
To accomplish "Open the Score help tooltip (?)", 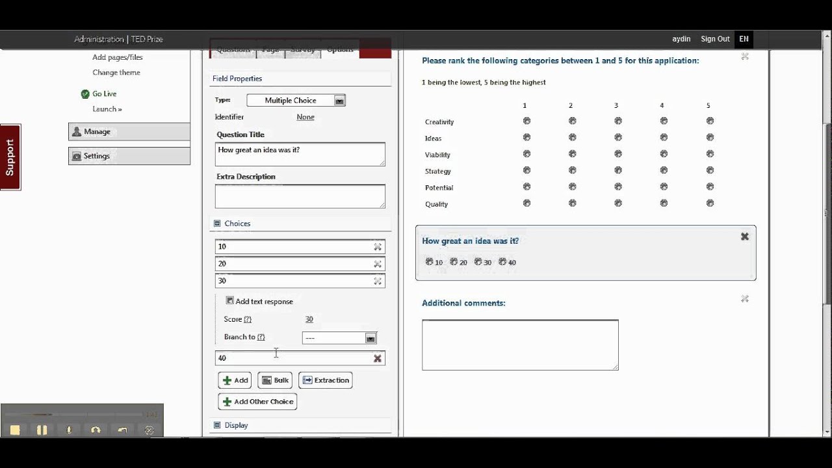I will pos(247,319).
